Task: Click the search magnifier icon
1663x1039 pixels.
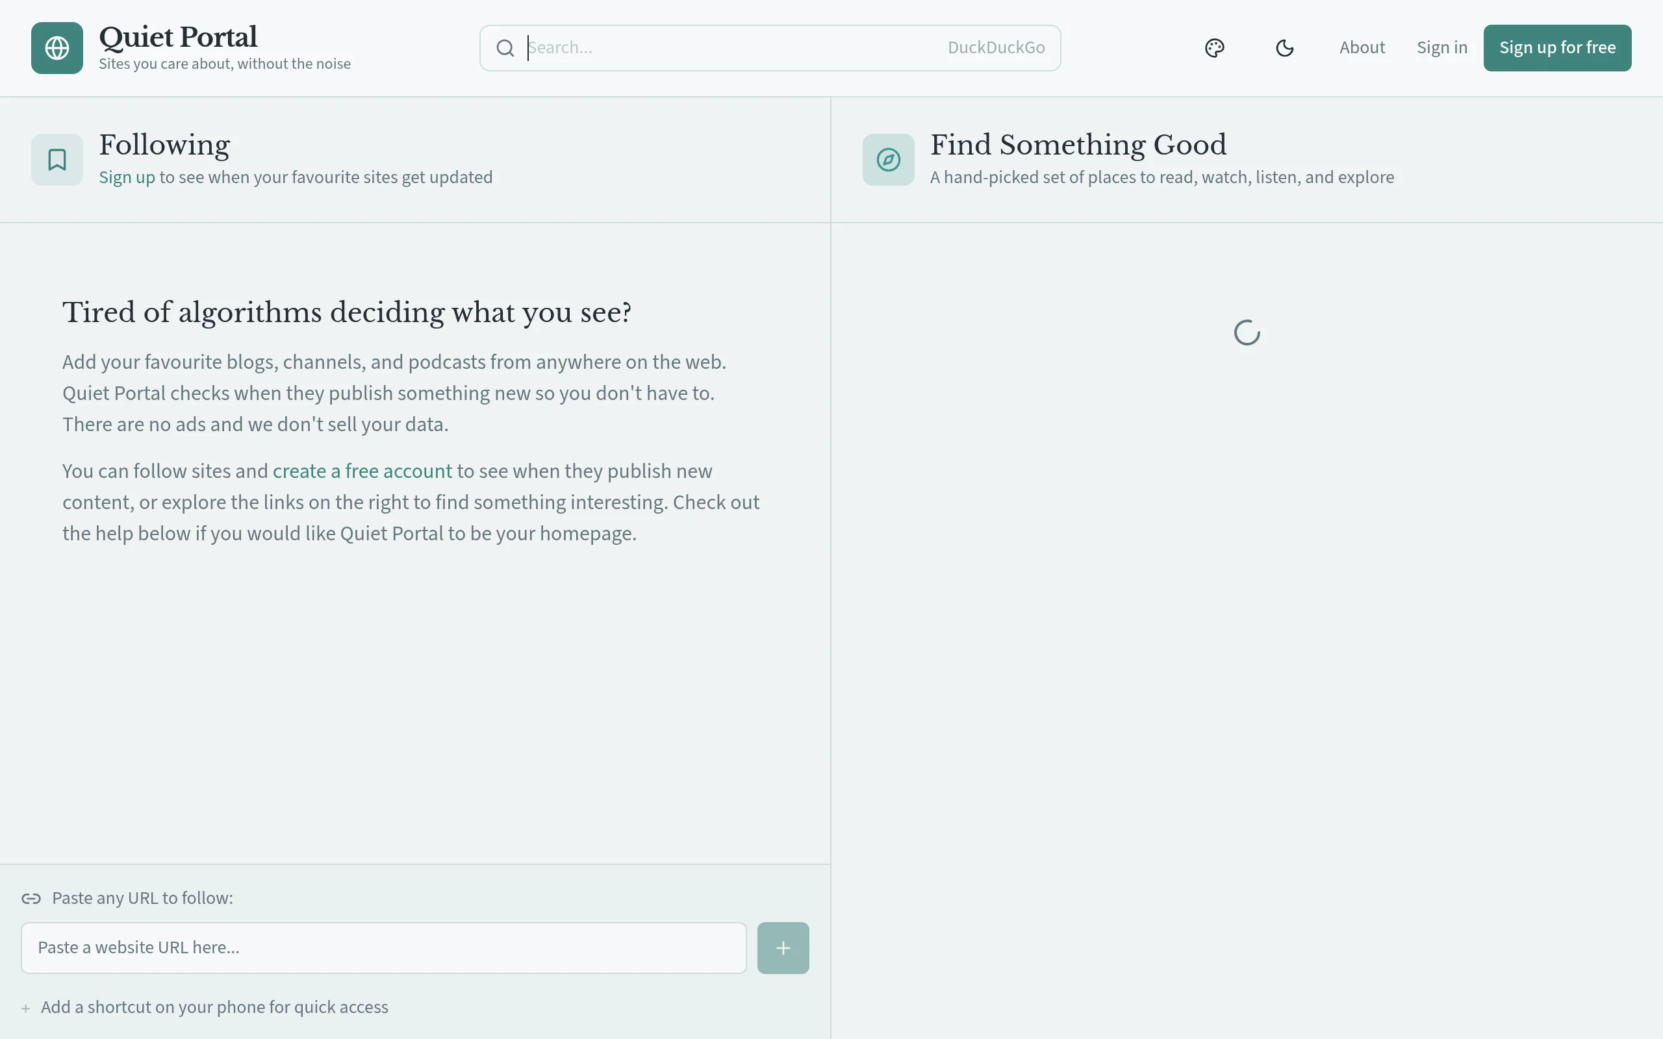Action: tap(505, 48)
